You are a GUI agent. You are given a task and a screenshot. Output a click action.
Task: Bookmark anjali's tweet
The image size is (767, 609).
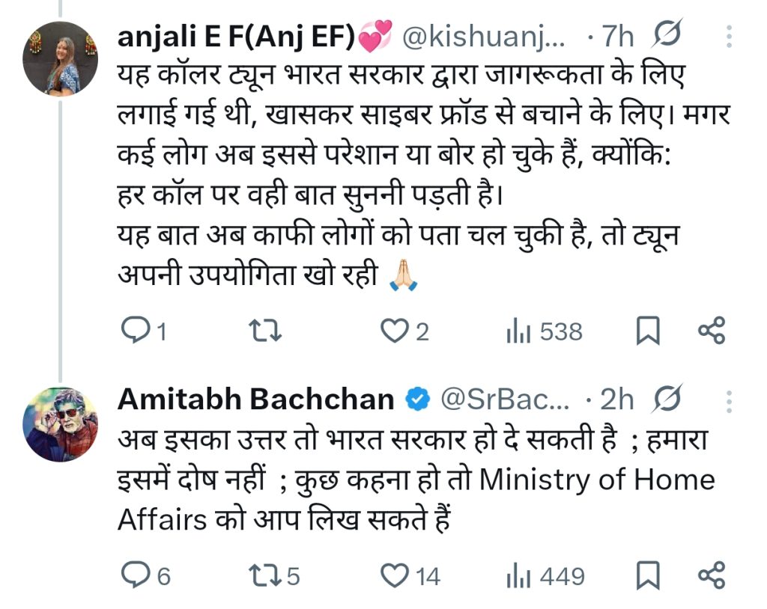coord(647,331)
